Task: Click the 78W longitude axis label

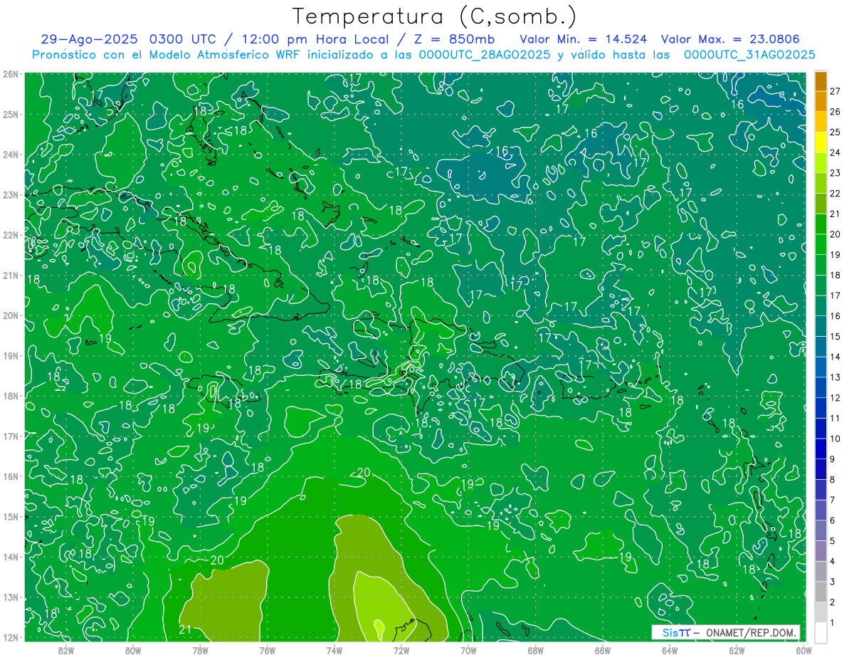Action: click(x=200, y=649)
